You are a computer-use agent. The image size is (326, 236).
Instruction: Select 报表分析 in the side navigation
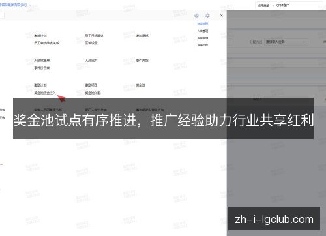click(203, 45)
